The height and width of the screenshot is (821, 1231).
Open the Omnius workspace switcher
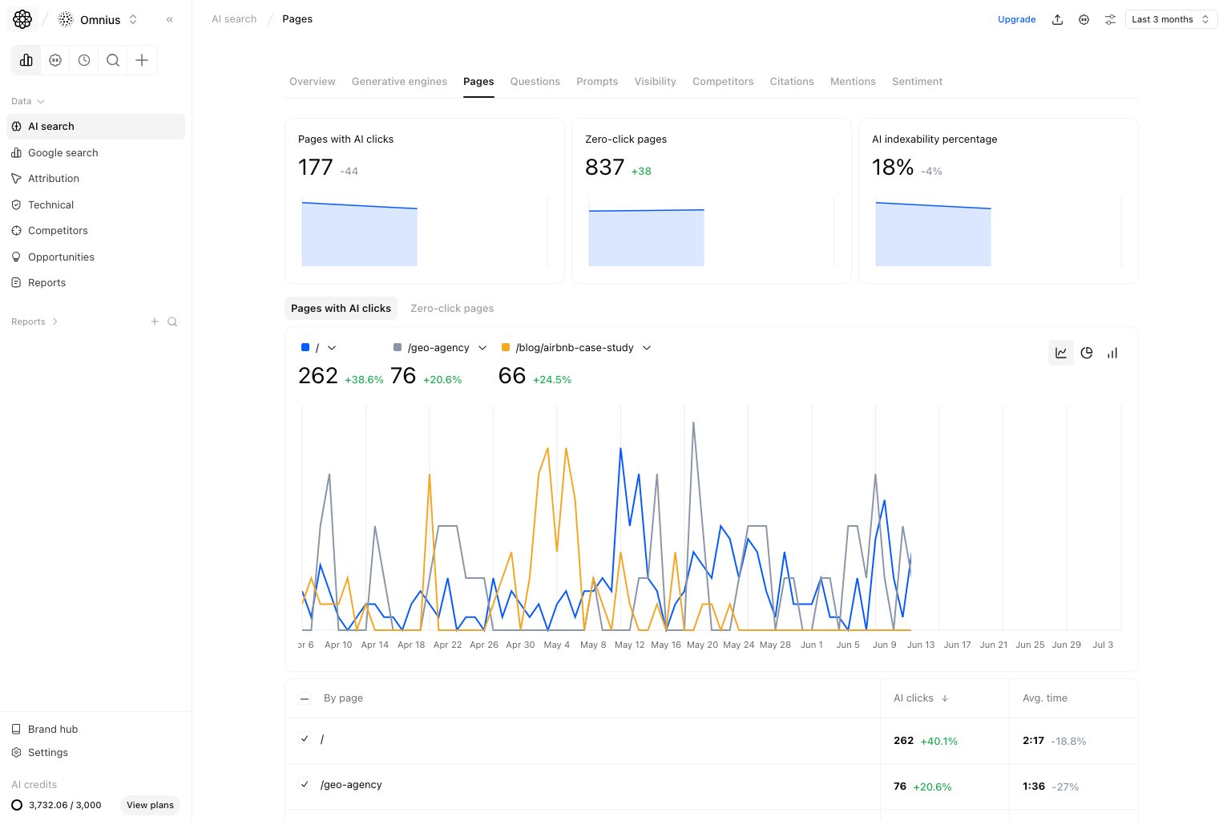coord(99,19)
